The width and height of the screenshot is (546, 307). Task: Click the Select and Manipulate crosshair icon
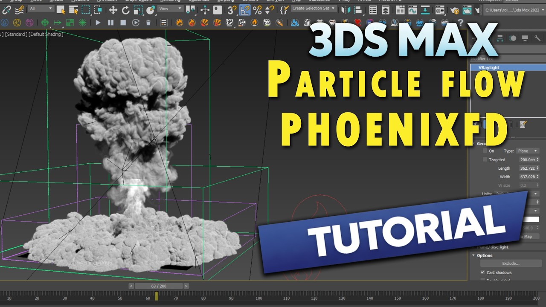(205, 10)
